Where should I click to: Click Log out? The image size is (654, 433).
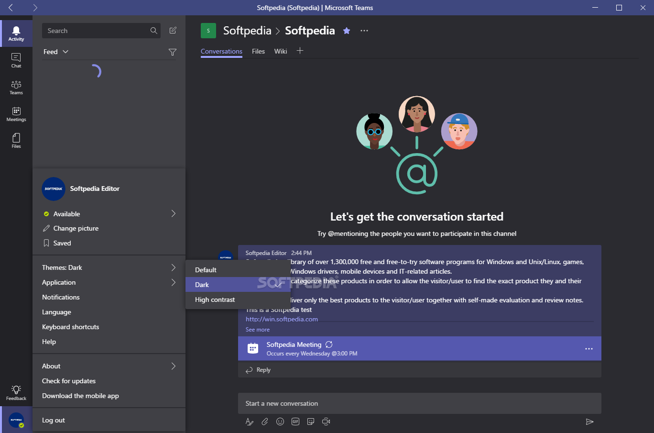point(54,420)
